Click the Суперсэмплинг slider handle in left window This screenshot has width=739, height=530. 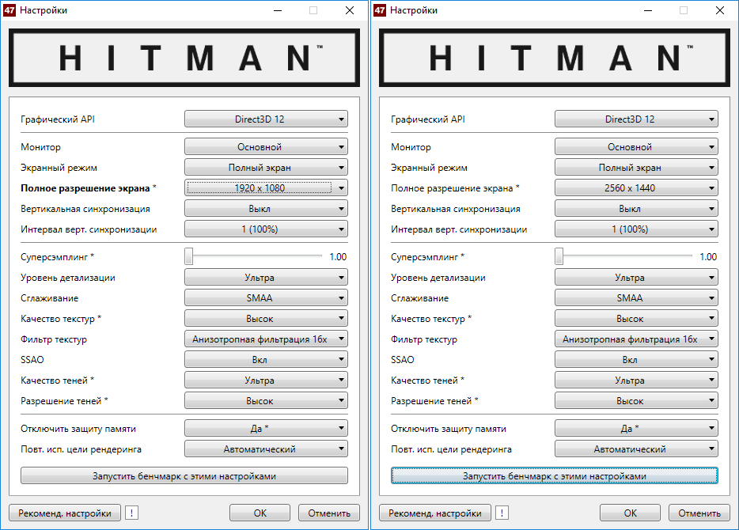[x=189, y=257]
